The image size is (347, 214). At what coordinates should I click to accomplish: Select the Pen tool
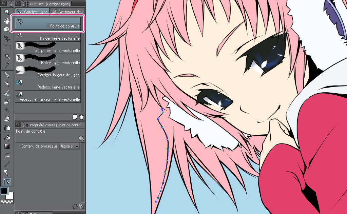pyautogui.click(x=7, y=75)
